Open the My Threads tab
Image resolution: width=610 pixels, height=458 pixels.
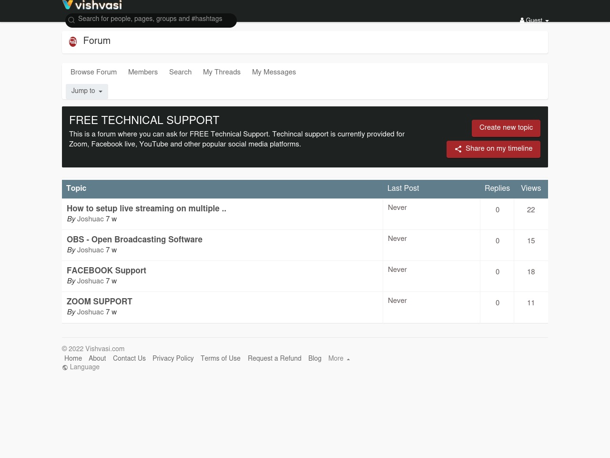pyautogui.click(x=222, y=72)
